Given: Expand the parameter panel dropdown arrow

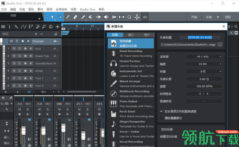Looking at the screenshot, I should tap(39, 19).
